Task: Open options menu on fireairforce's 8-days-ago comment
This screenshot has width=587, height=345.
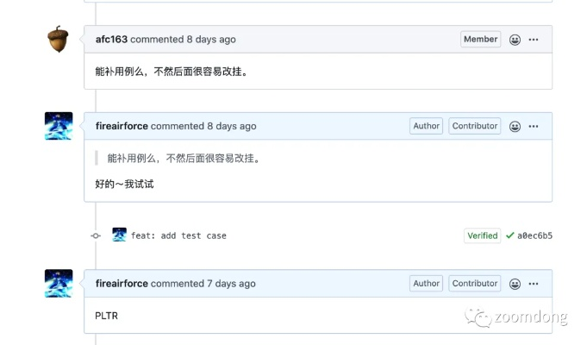Action: click(x=534, y=127)
